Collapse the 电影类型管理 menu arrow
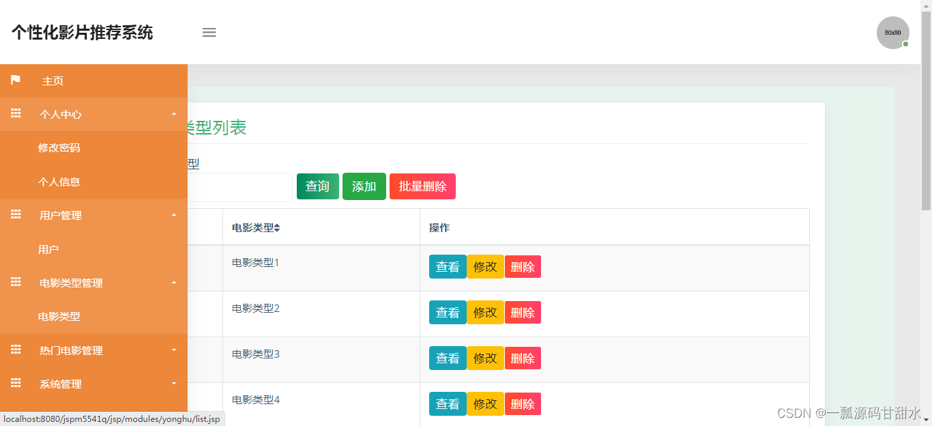The image size is (932, 426). point(174,283)
